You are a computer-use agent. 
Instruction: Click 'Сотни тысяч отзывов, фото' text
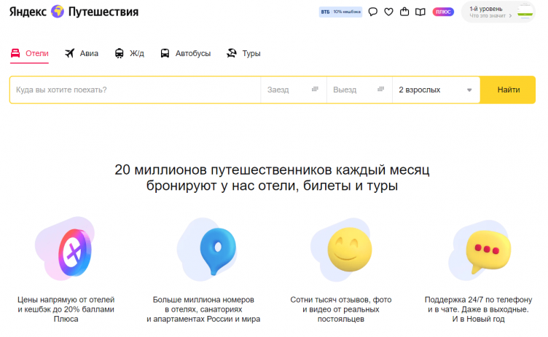pyautogui.click(x=341, y=300)
